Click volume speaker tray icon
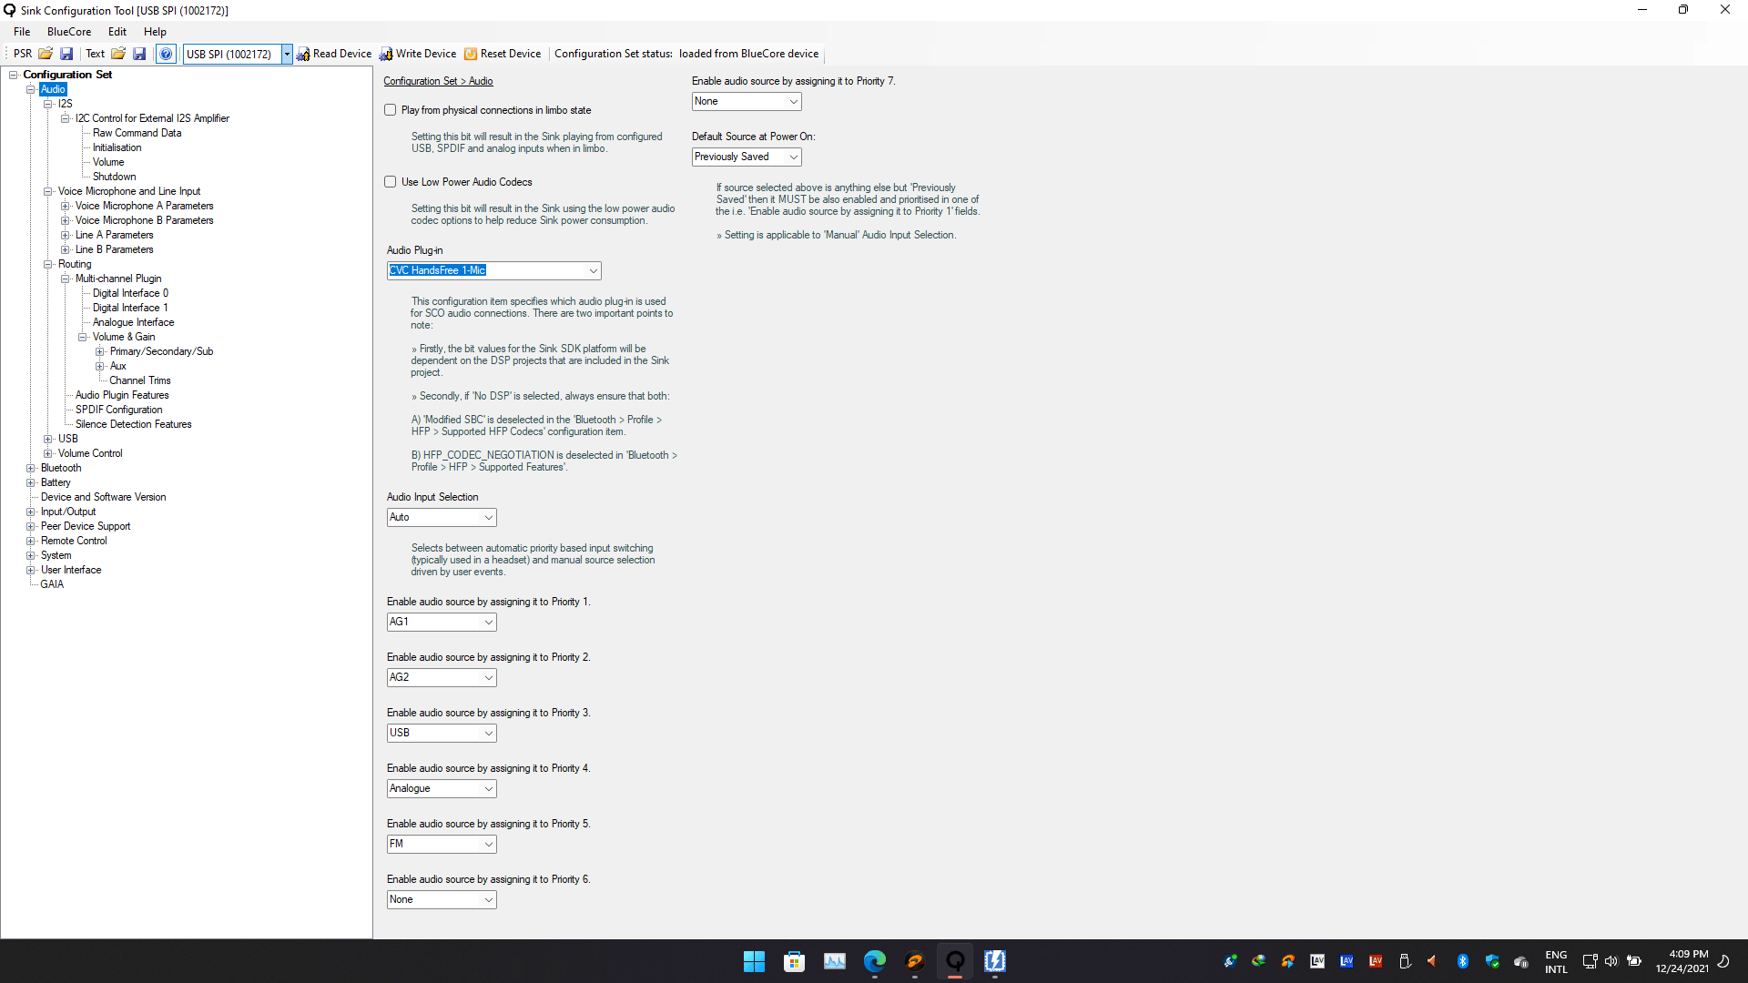 pos(1611,961)
